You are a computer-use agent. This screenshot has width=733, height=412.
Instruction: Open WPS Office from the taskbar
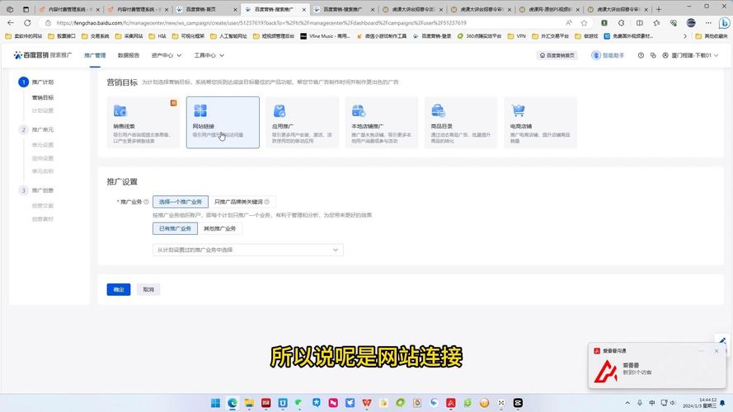click(x=366, y=403)
